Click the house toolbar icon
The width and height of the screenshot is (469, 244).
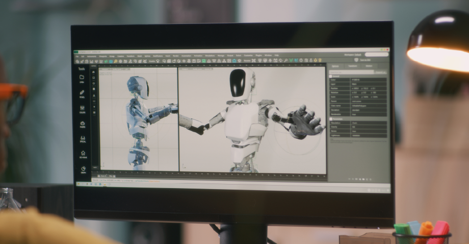[x=209, y=61]
